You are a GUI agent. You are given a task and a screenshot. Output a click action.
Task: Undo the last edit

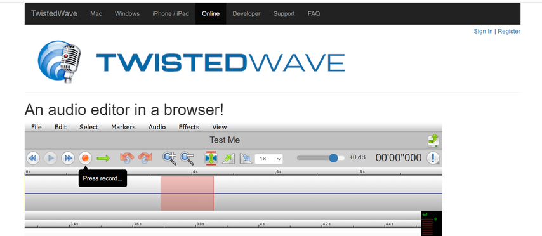click(127, 158)
